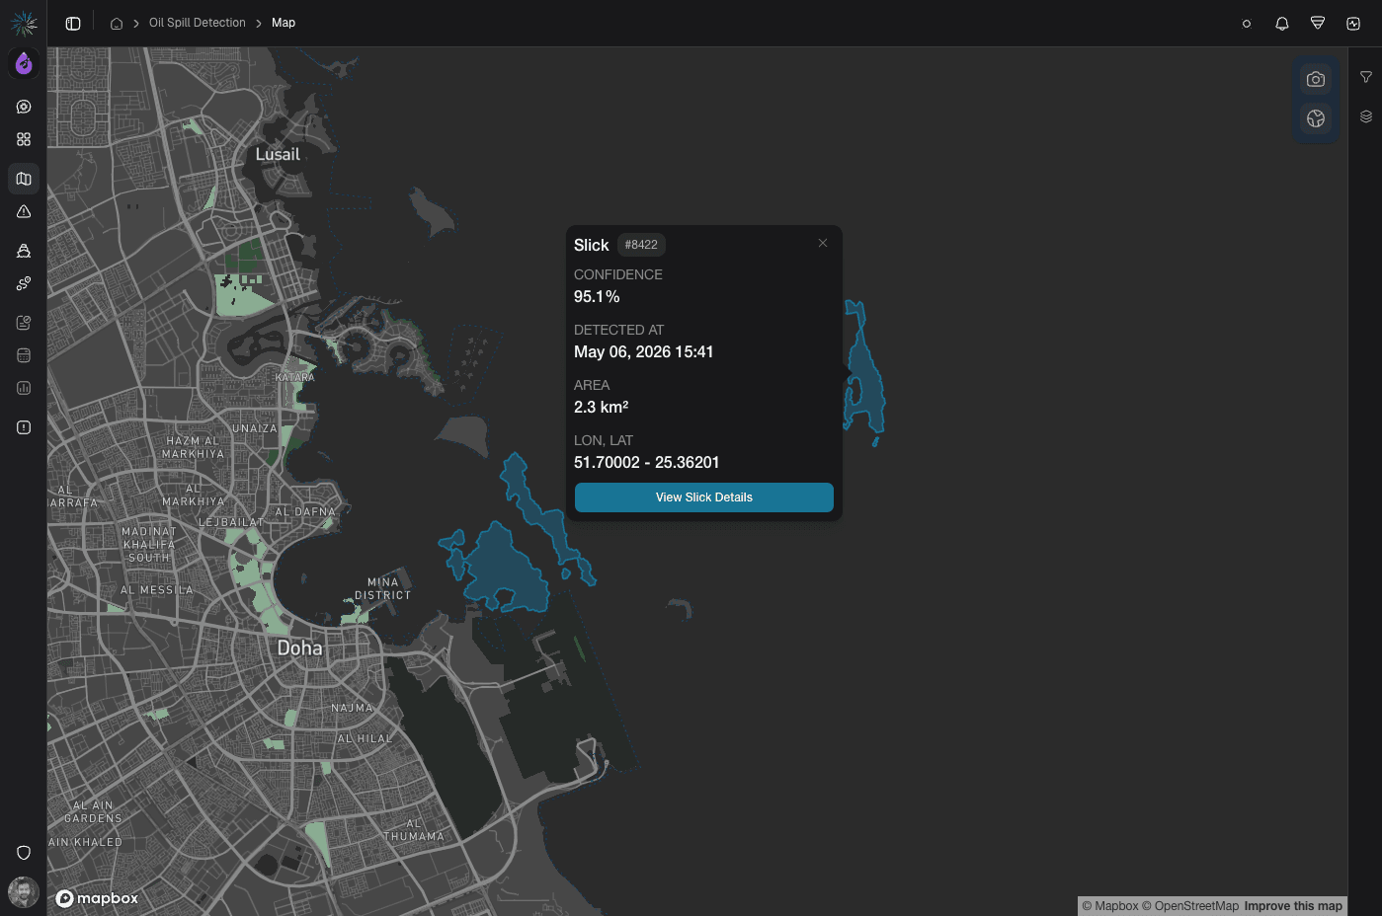This screenshot has height=916, width=1382.
Task: Click the detected time May 06, 2026 15:41
Action: (x=643, y=352)
